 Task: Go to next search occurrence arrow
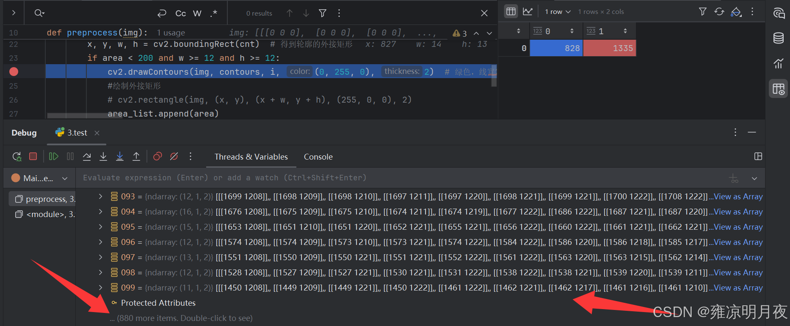tap(306, 14)
